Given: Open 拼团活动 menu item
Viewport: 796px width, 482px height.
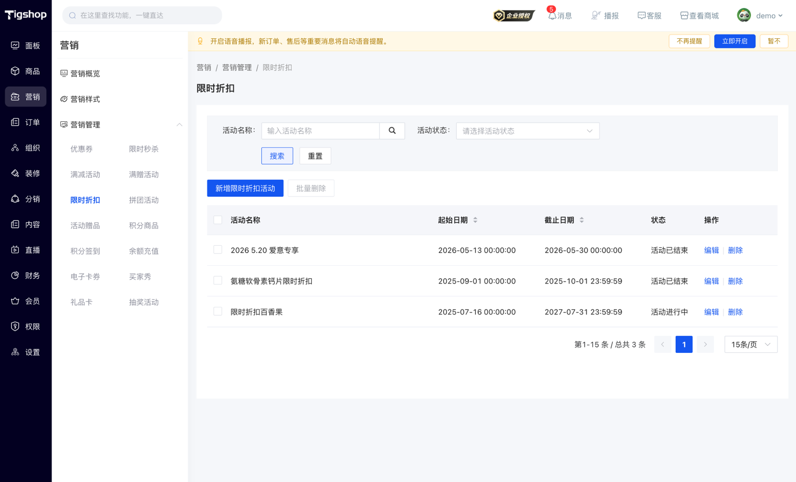Looking at the screenshot, I should click(x=144, y=200).
